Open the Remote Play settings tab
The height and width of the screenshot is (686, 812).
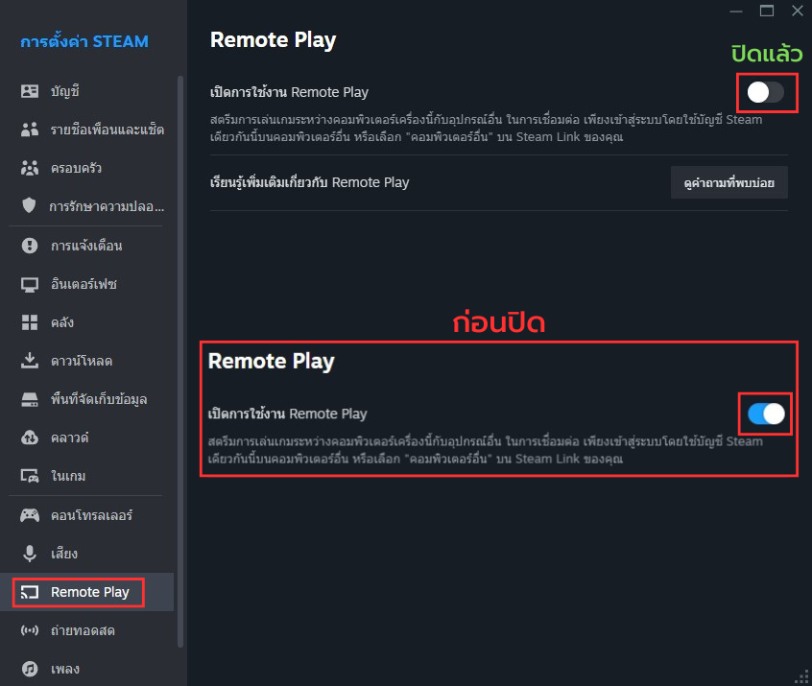(x=89, y=592)
